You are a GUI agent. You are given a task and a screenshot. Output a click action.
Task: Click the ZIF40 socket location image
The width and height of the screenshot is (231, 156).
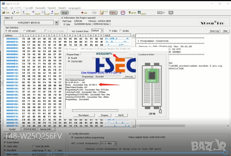tap(152, 89)
